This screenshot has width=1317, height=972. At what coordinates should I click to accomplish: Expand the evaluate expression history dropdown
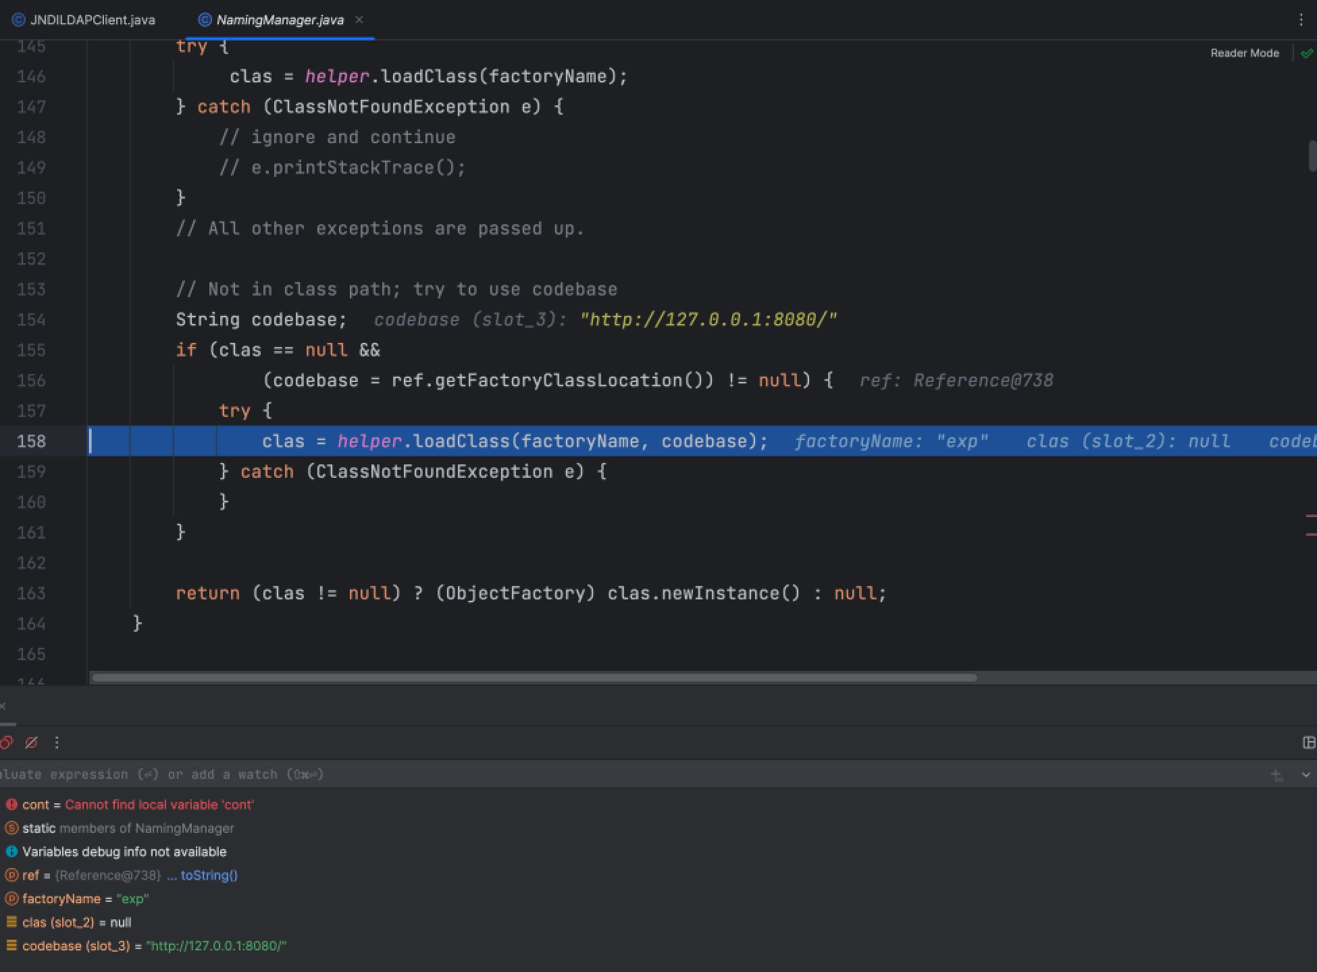coord(1306,775)
